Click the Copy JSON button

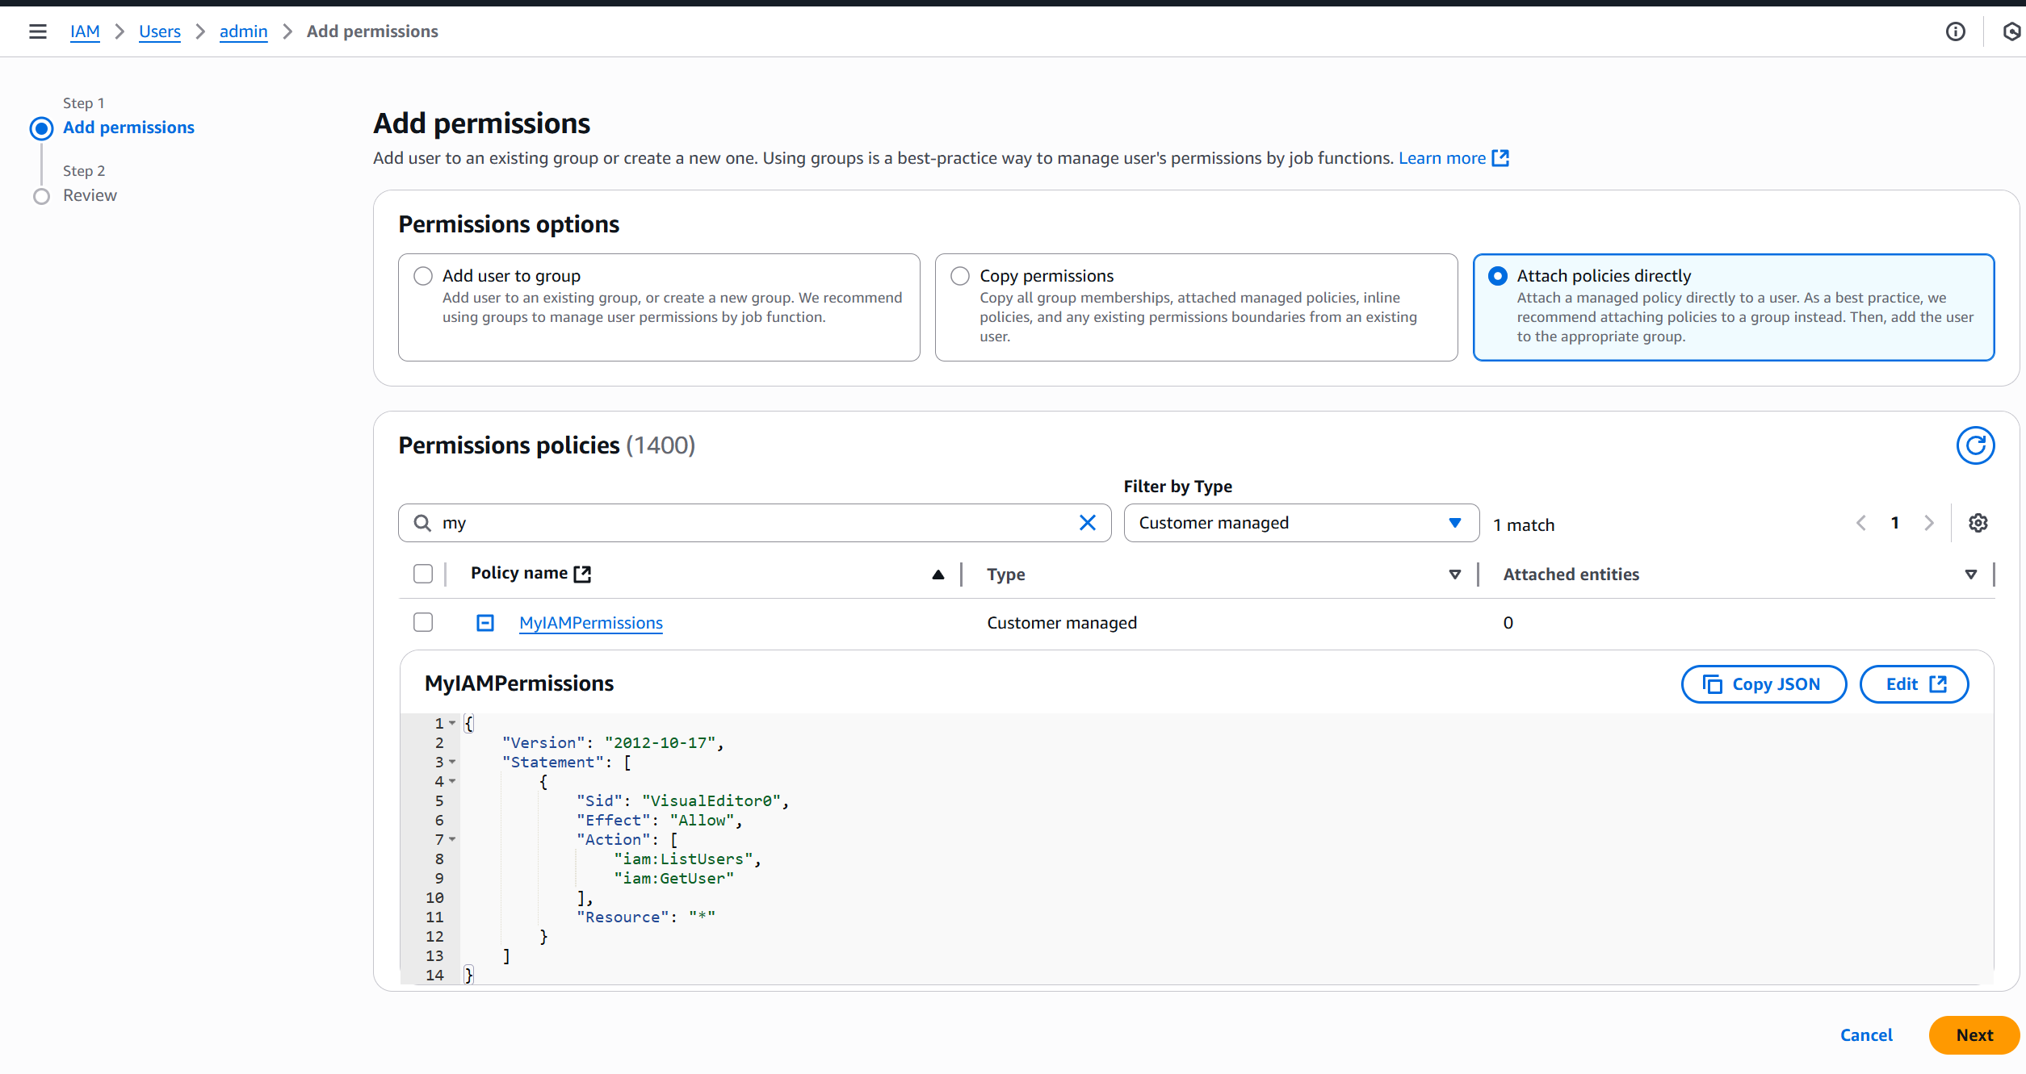[1763, 684]
